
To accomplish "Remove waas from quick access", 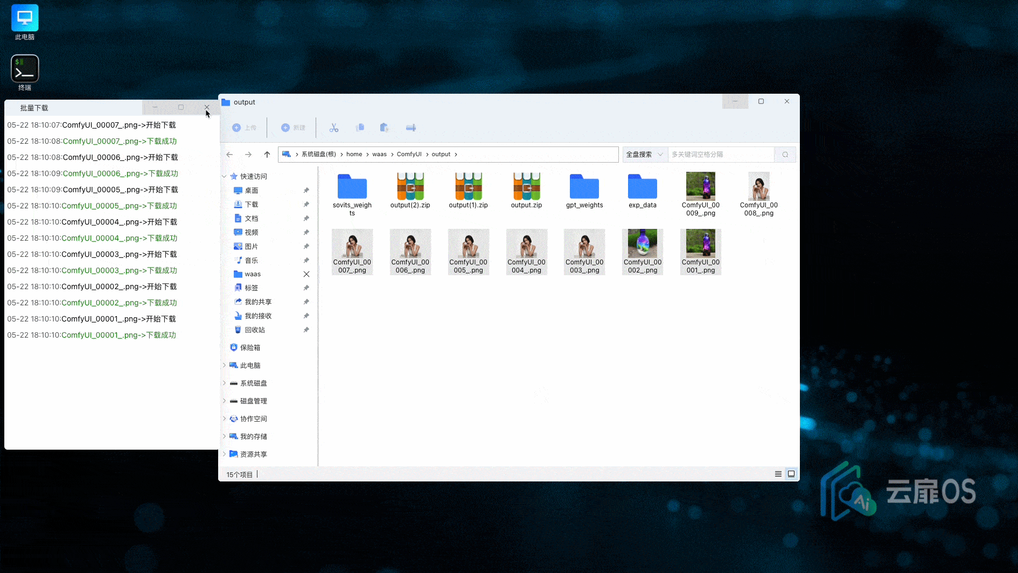I will [306, 274].
